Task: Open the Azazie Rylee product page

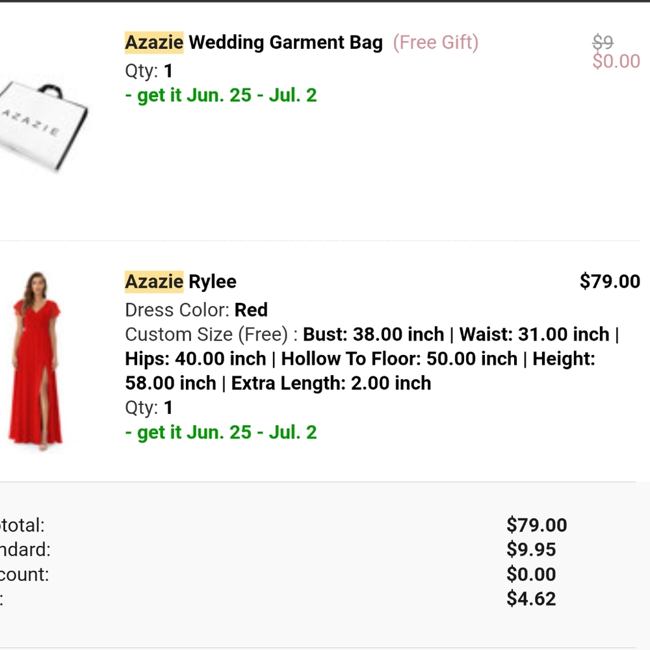Action: pyautogui.click(x=180, y=281)
